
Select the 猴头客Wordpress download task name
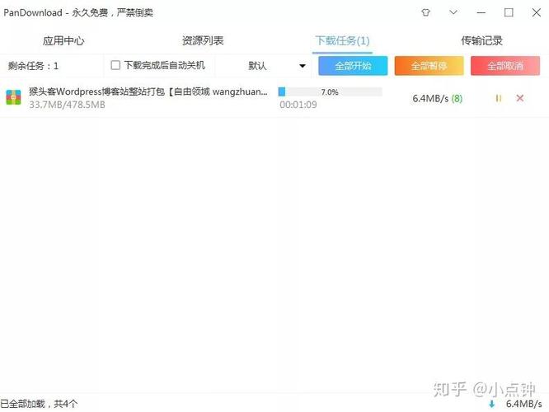click(x=148, y=92)
